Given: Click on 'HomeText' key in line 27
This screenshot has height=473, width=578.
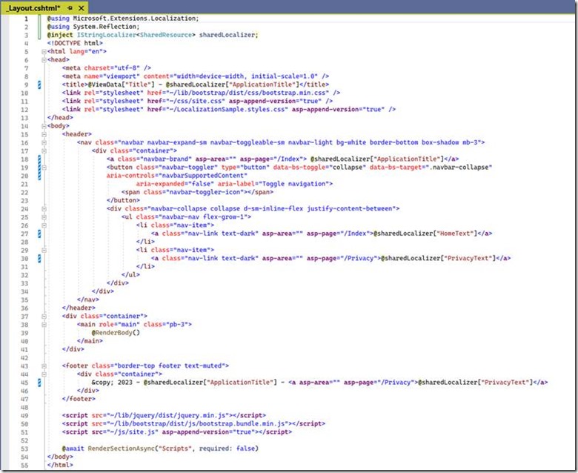Looking at the screenshot, I should coord(455,234).
